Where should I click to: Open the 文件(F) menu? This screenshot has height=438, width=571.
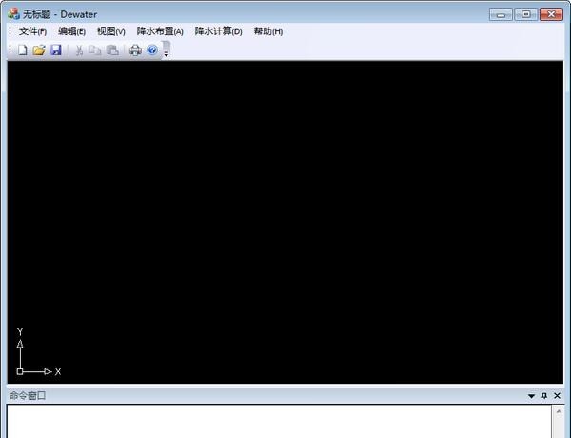pos(32,31)
